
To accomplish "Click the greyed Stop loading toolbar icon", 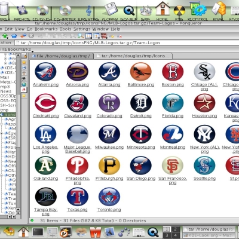I will [x=31, y=36].
